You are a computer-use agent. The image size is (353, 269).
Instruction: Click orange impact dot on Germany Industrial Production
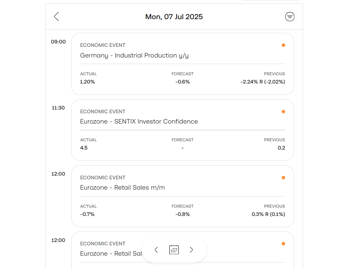tap(283, 45)
